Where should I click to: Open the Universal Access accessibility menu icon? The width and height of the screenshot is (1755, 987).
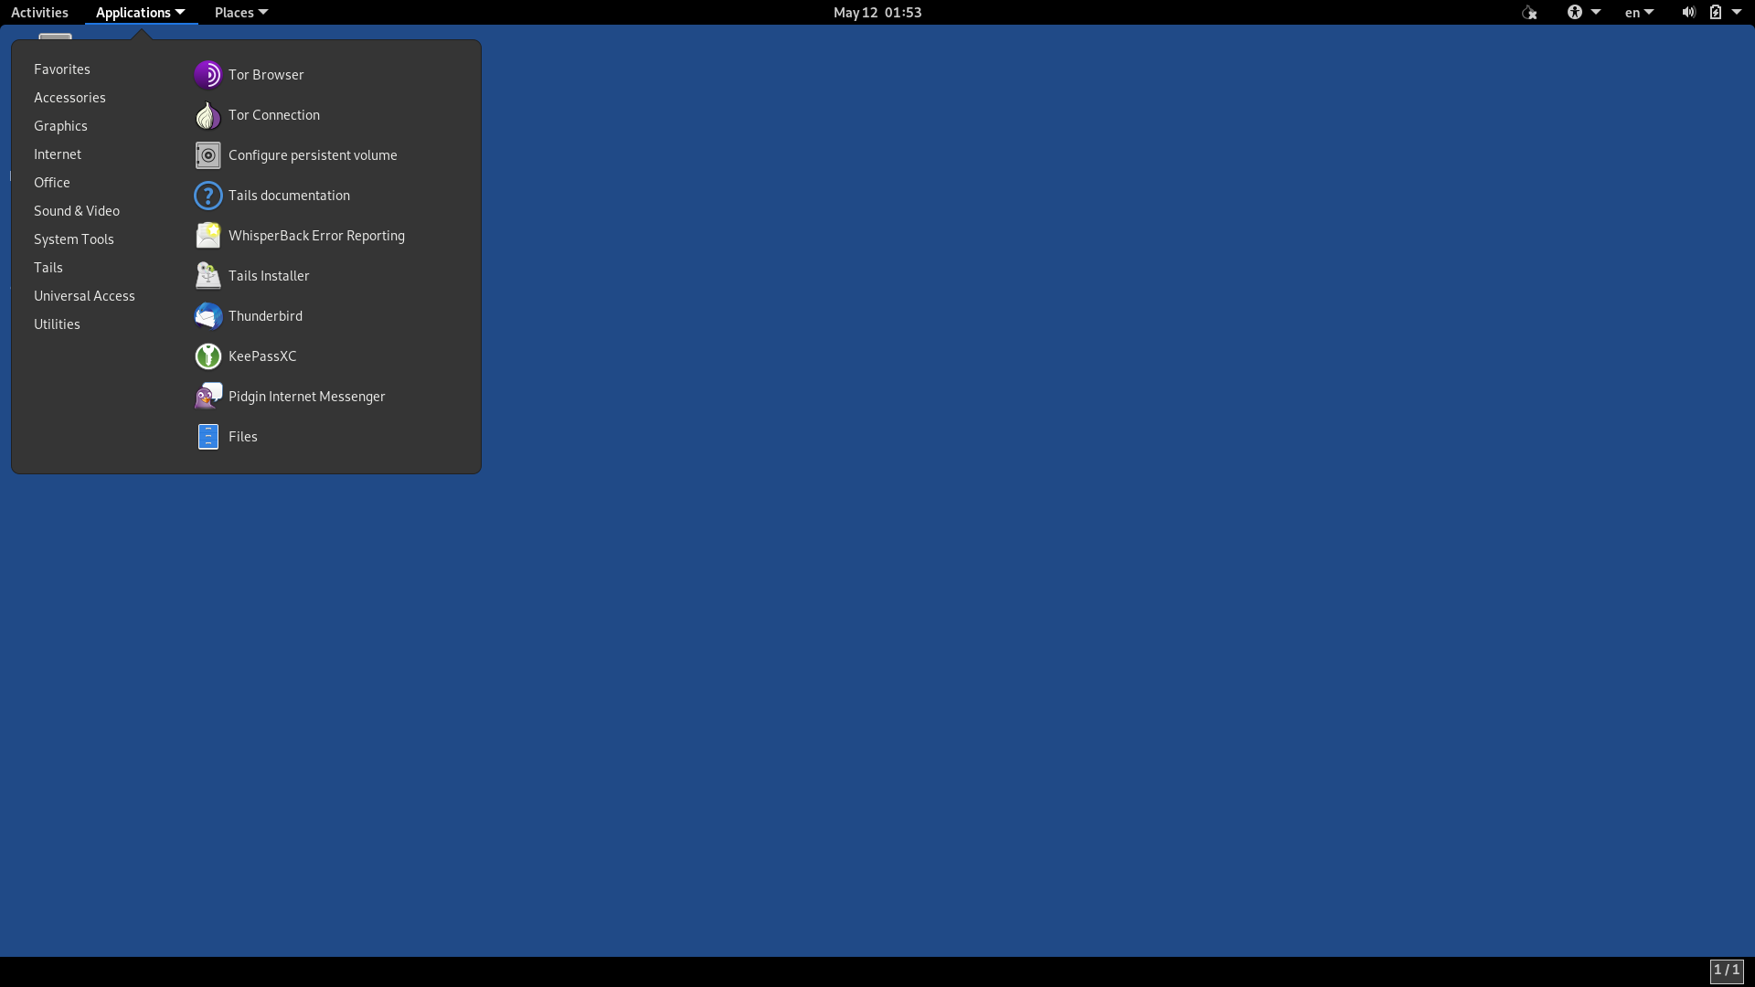point(1574,13)
